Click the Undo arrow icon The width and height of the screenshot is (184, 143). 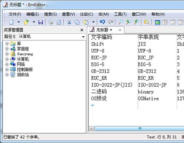point(102,22)
